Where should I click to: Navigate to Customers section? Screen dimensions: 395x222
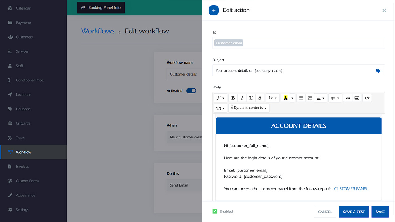tap(33, 37)
